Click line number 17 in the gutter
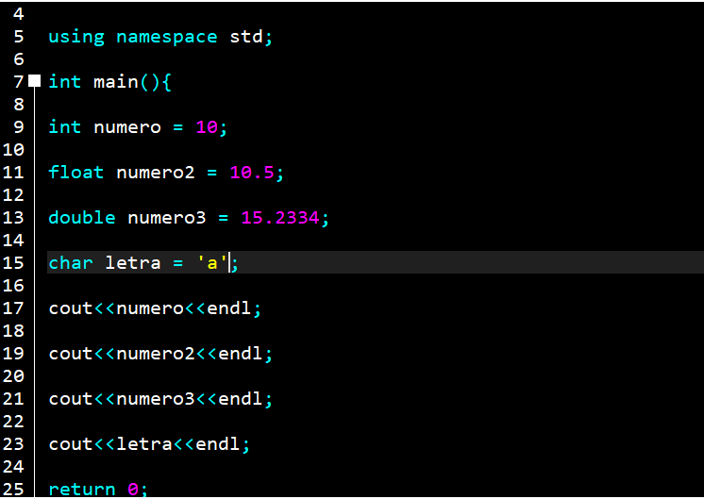The width and height of the screenshot is (704, 499). [13, 308]
